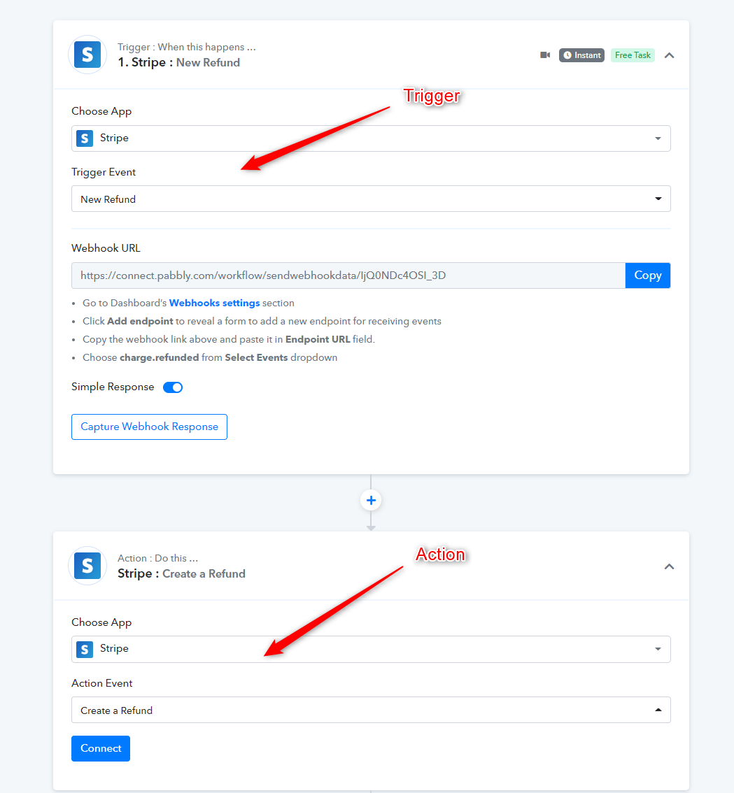
Task: Click Stripe icon in trigger Choose App field
Action: [85, 138]
